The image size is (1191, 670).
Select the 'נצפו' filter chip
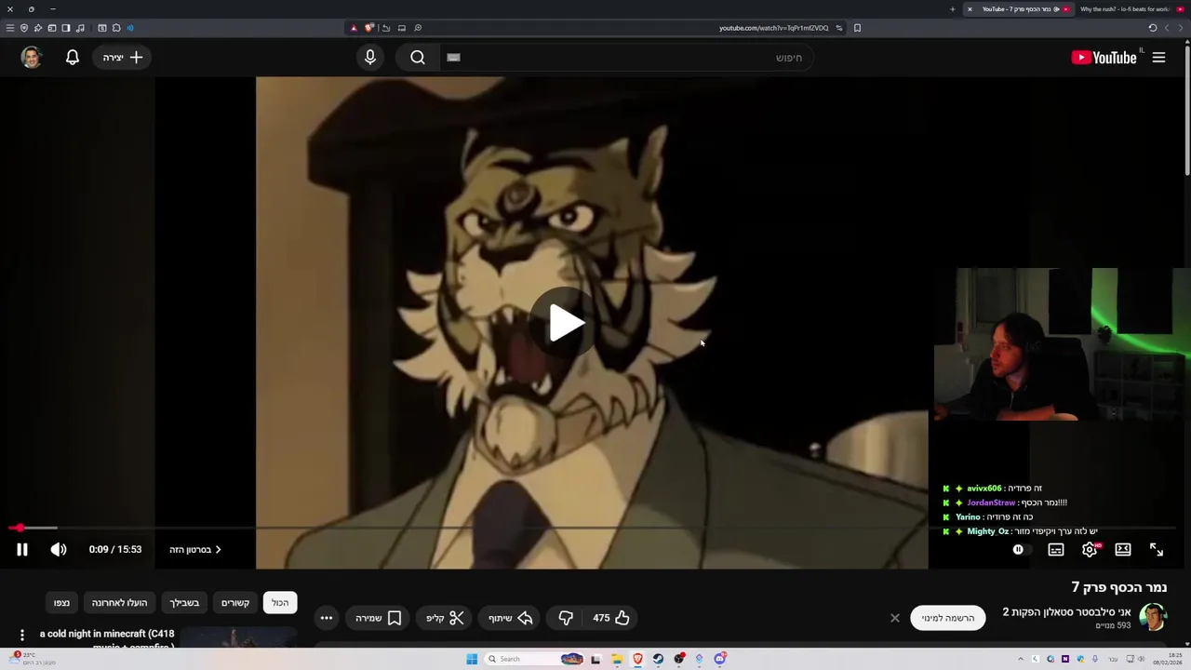tap(61, 603)
